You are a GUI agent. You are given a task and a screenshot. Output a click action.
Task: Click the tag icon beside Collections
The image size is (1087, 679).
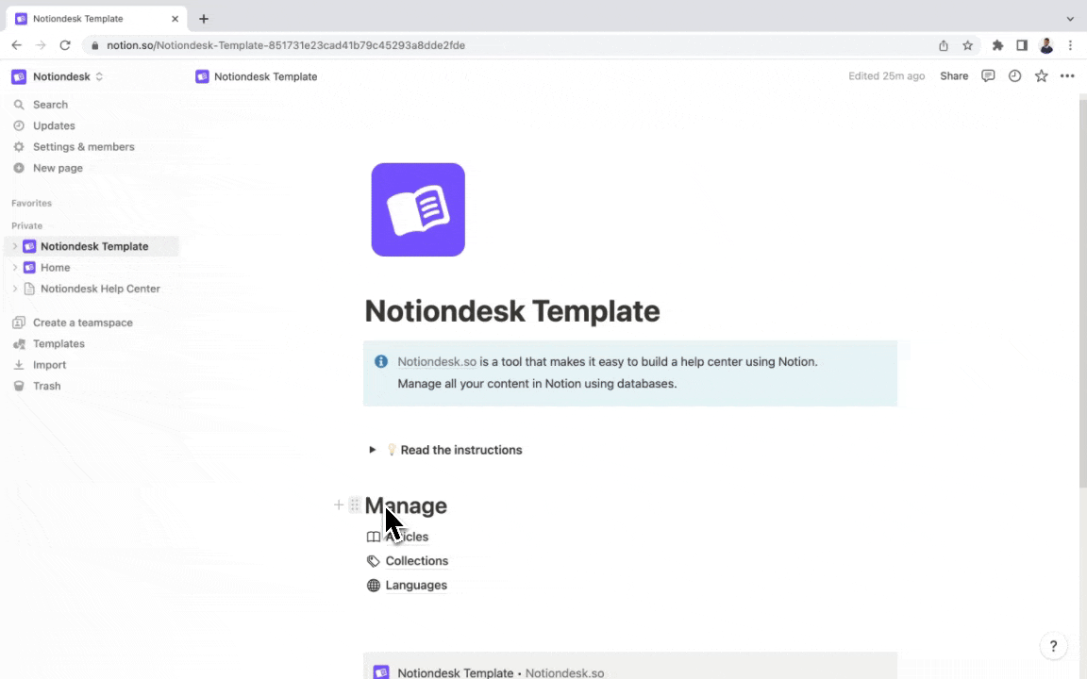coord(374,561)
